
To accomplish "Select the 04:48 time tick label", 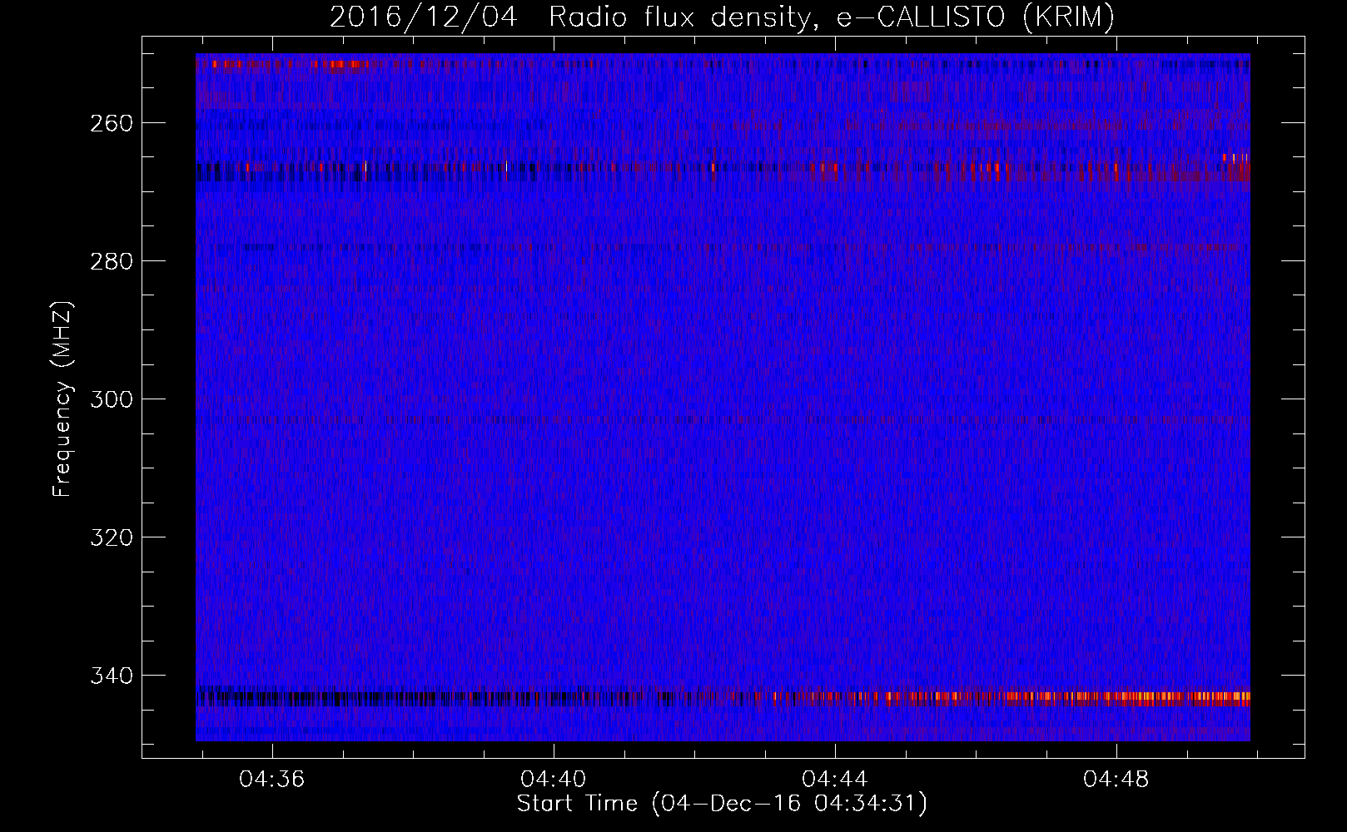I will pos(1116,780).
